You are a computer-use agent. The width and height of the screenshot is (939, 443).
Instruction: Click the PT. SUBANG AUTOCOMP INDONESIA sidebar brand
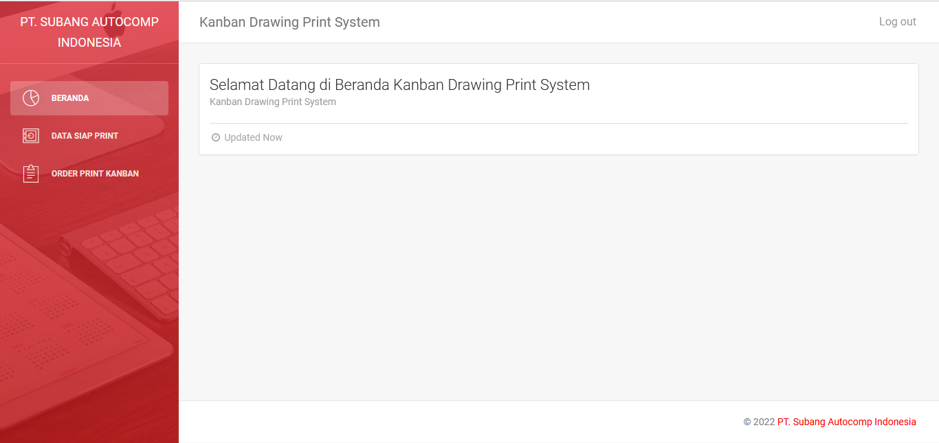pos(89,32)
